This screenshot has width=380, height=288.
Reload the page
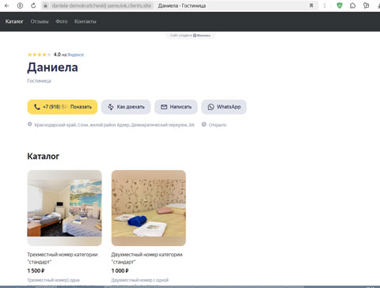pos(33,6)
